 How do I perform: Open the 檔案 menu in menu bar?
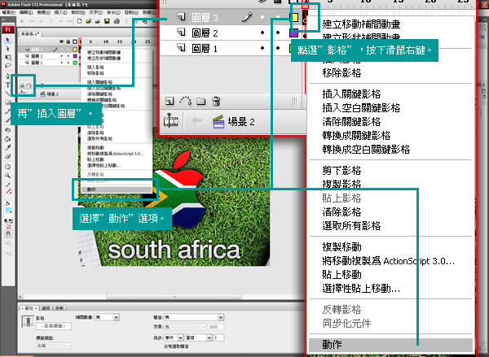pos(8,12)
